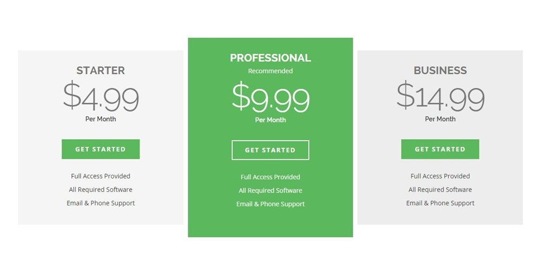Select the PROFESSIONAL plan heading
Viewport: 541px width, 275px height.
tap(270, 58)
